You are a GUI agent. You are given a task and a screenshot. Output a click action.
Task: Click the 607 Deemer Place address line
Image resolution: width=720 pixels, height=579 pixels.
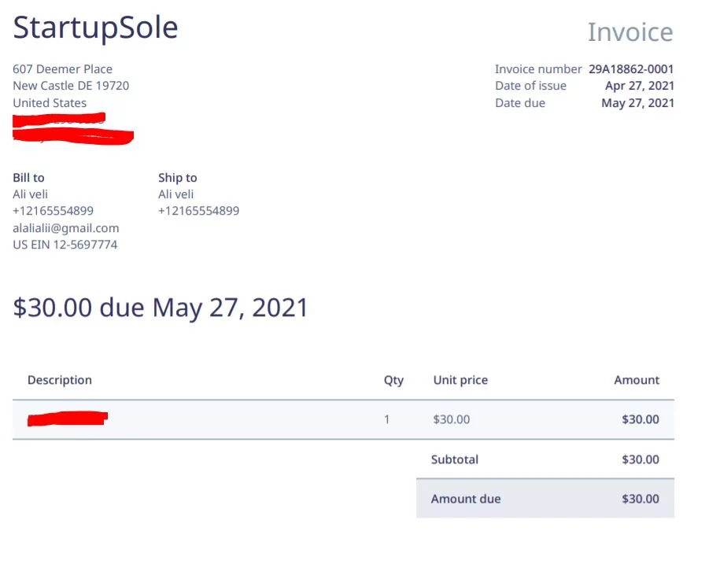62,69
